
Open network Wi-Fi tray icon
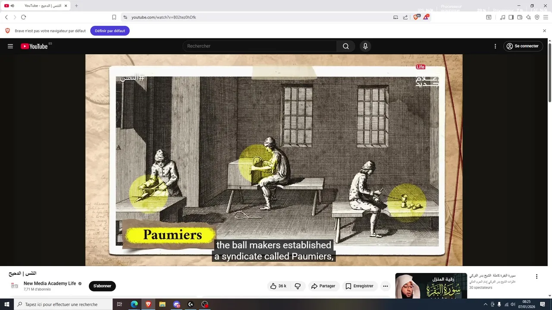coord(506,304)
